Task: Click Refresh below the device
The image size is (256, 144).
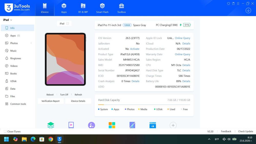Action: coord(78,95)
